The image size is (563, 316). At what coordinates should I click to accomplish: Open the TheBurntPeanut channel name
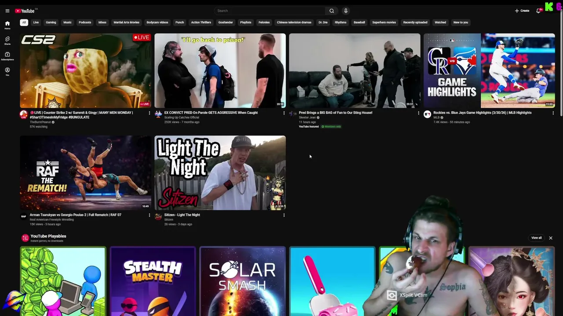coord(40,122)
